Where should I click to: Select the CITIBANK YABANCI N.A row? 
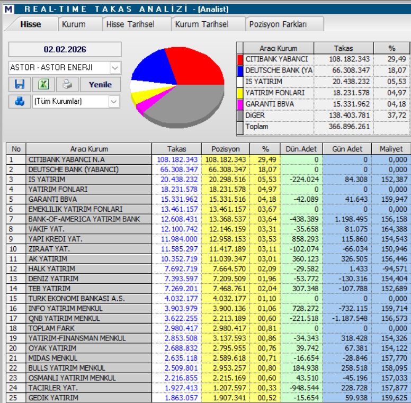click(208, 159)
